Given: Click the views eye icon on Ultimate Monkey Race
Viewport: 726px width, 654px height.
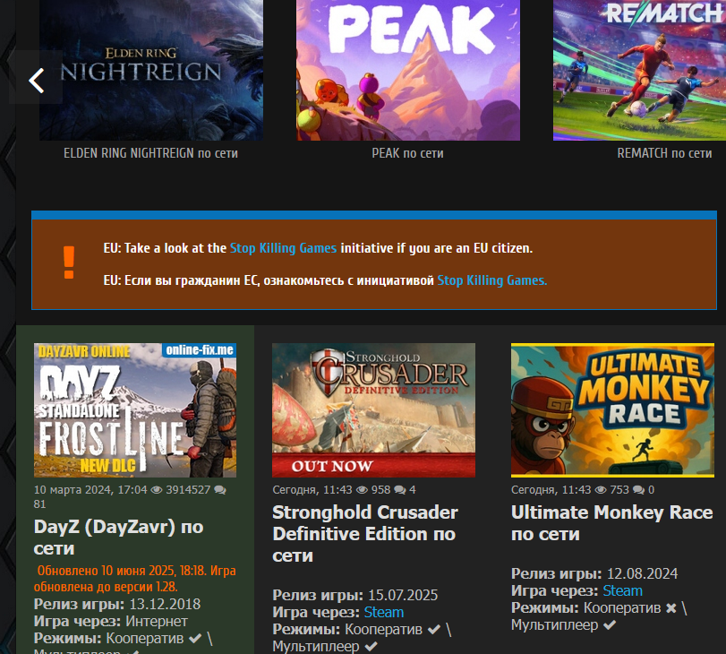Looking at the screenshot, I should click(x=601, y=490).
